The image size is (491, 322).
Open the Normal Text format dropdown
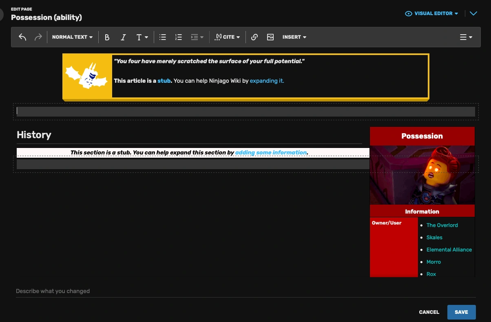pos(72,37)
